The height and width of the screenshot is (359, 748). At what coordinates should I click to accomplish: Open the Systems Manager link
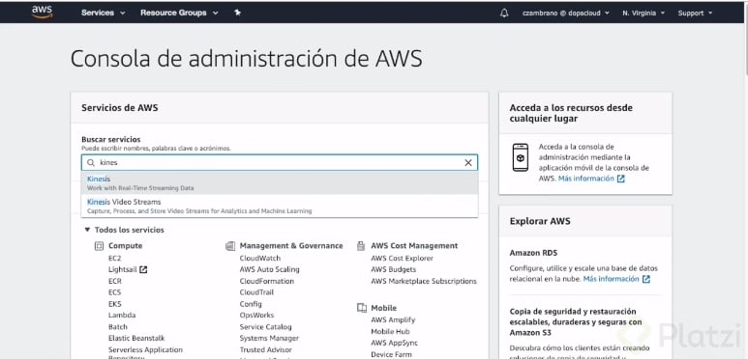(269, 338)
